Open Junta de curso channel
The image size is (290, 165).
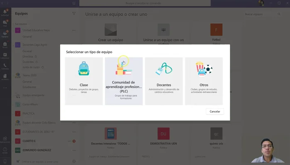click(31, 67)
